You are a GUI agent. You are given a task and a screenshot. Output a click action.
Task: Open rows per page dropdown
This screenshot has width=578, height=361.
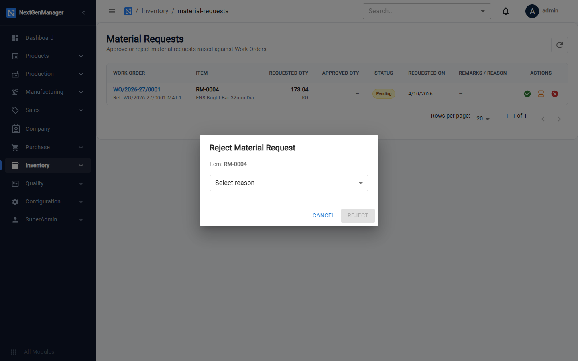(483, 118)
